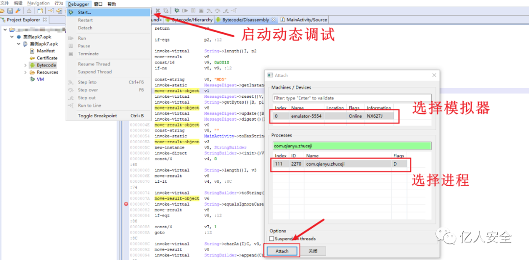
Task: Click the Resources folder icon
Action: (x=32, y=72)
